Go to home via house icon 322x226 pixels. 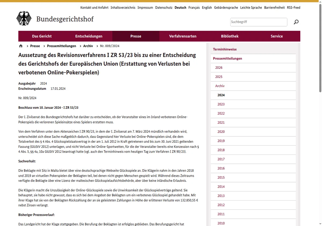(21, 46)
